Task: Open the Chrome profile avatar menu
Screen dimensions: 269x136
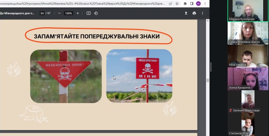Action: click(x=198, y=4)
